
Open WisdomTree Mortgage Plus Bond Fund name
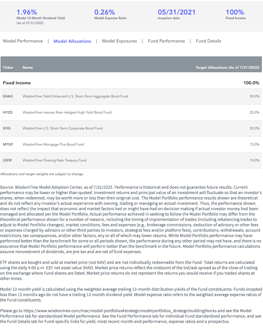[x=53, y=144]
